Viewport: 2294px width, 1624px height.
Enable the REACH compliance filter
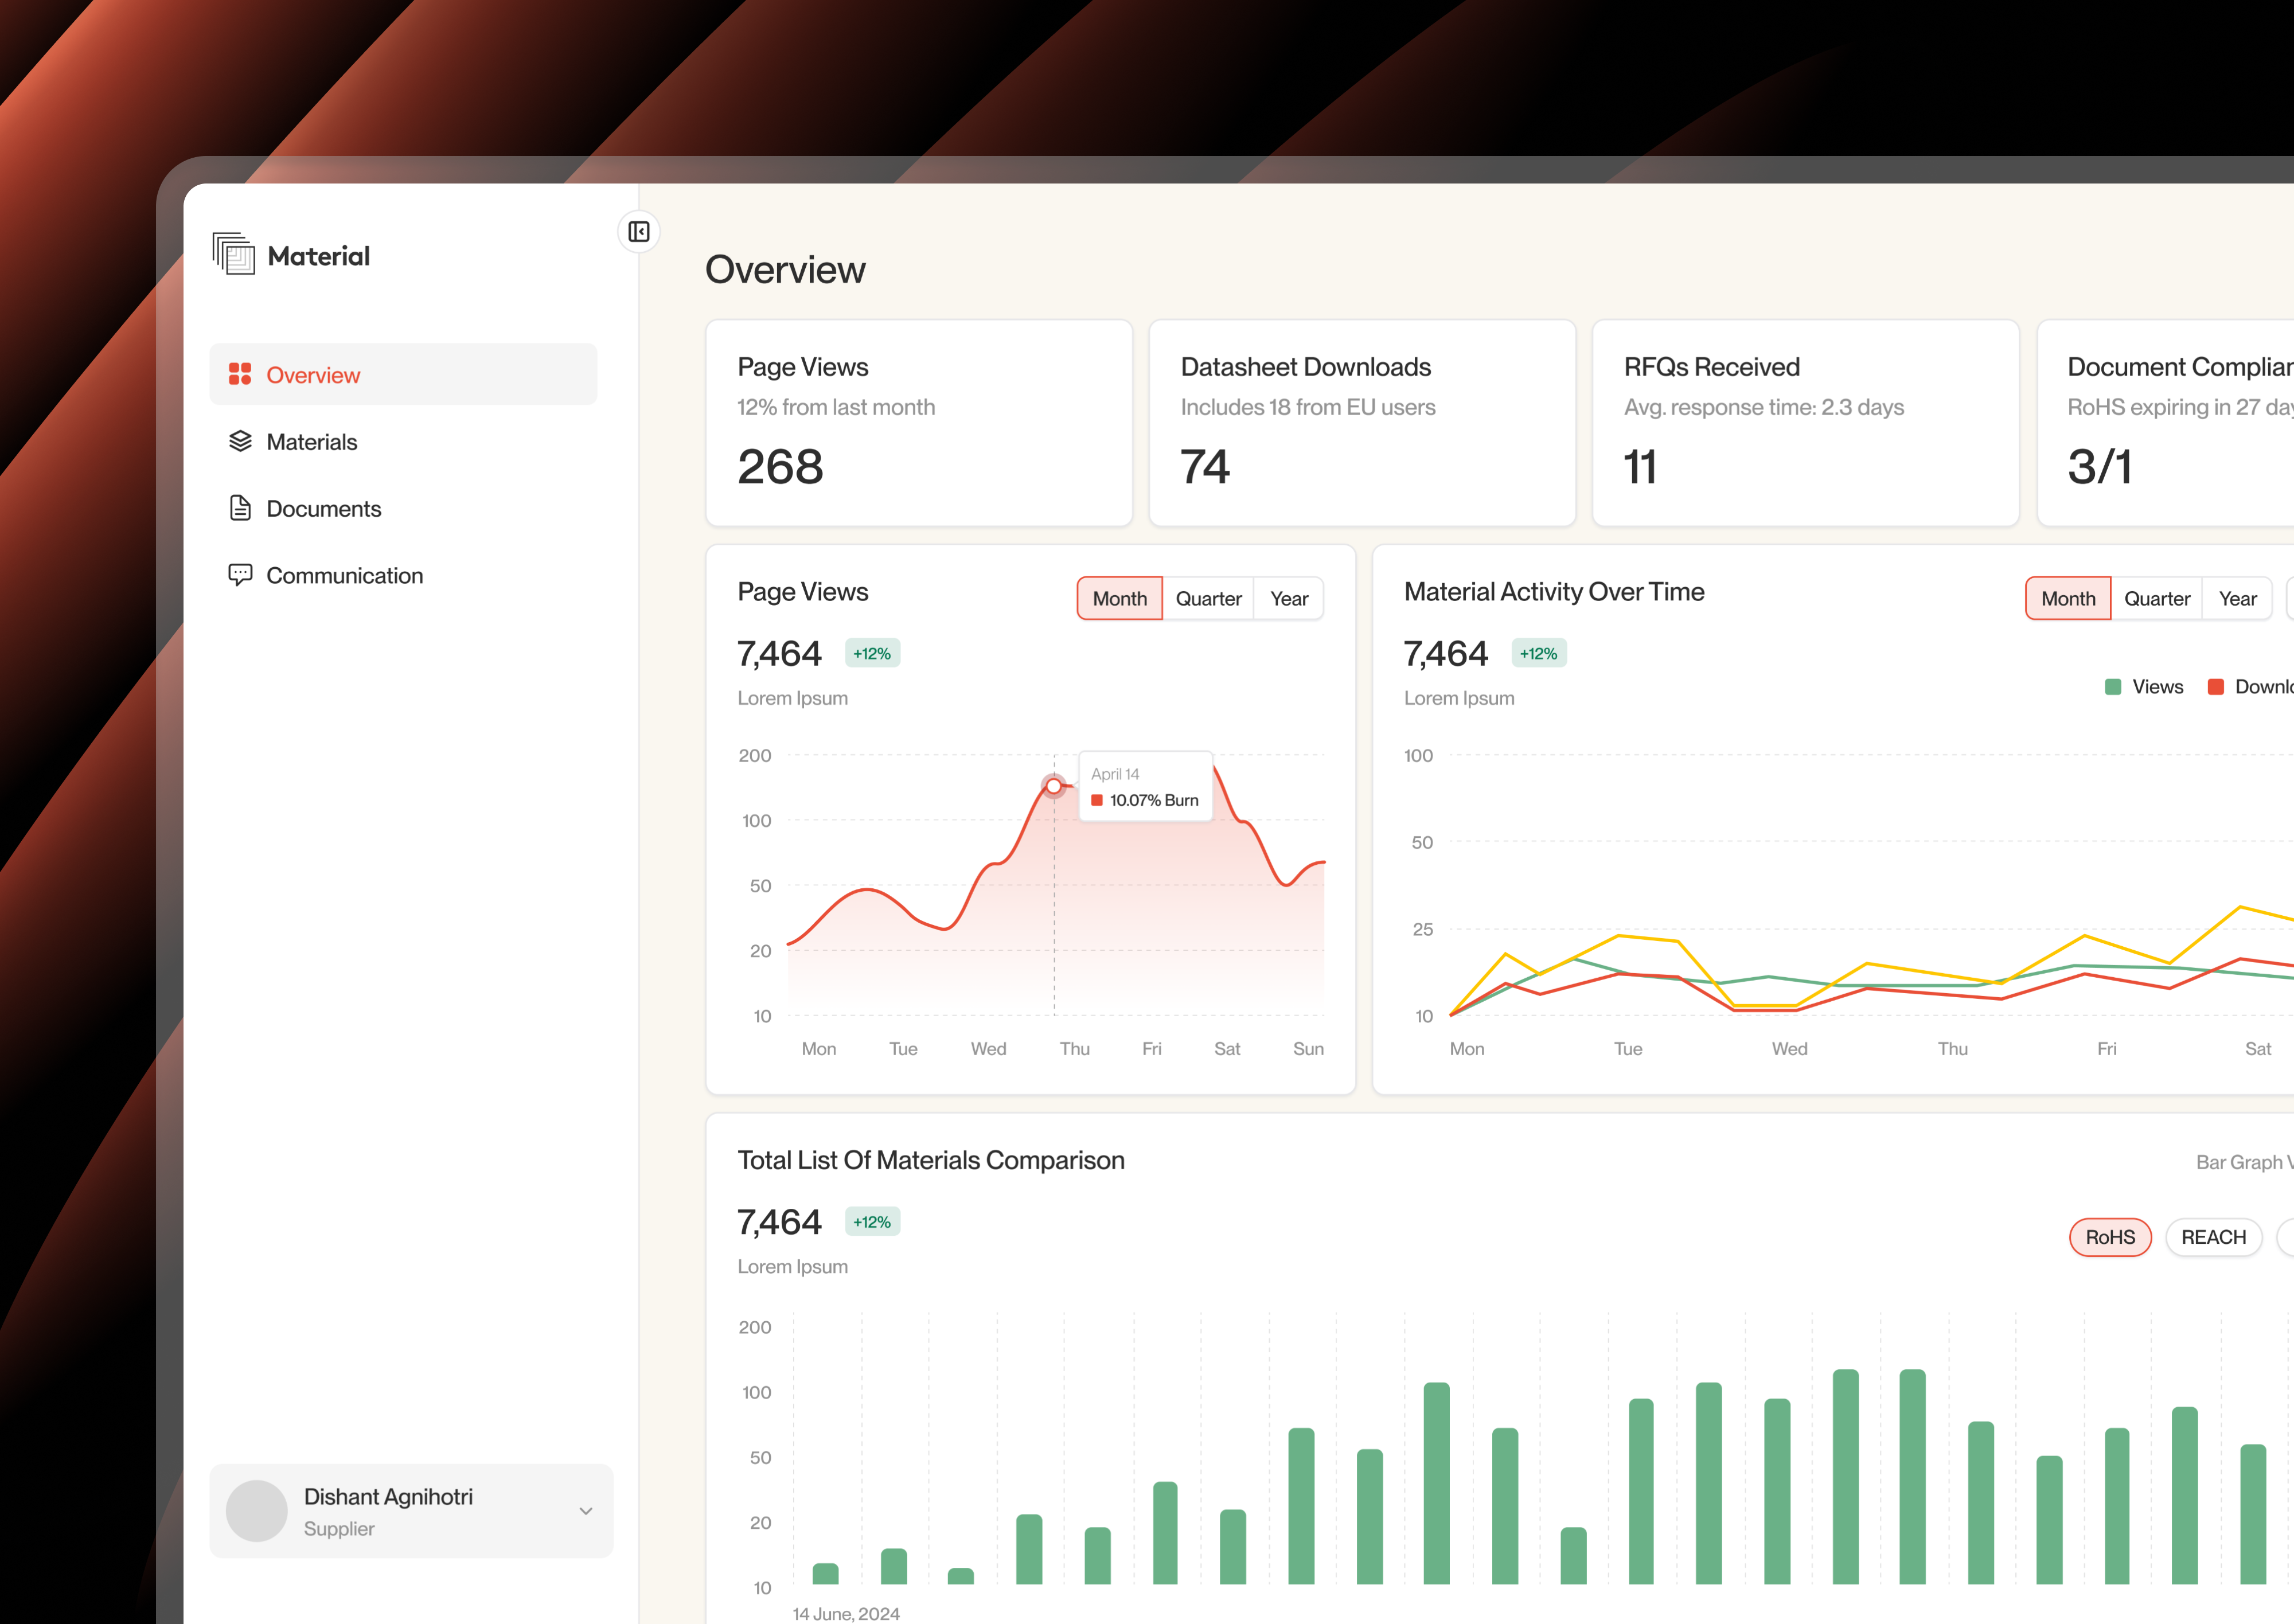pos(2214,1237)
